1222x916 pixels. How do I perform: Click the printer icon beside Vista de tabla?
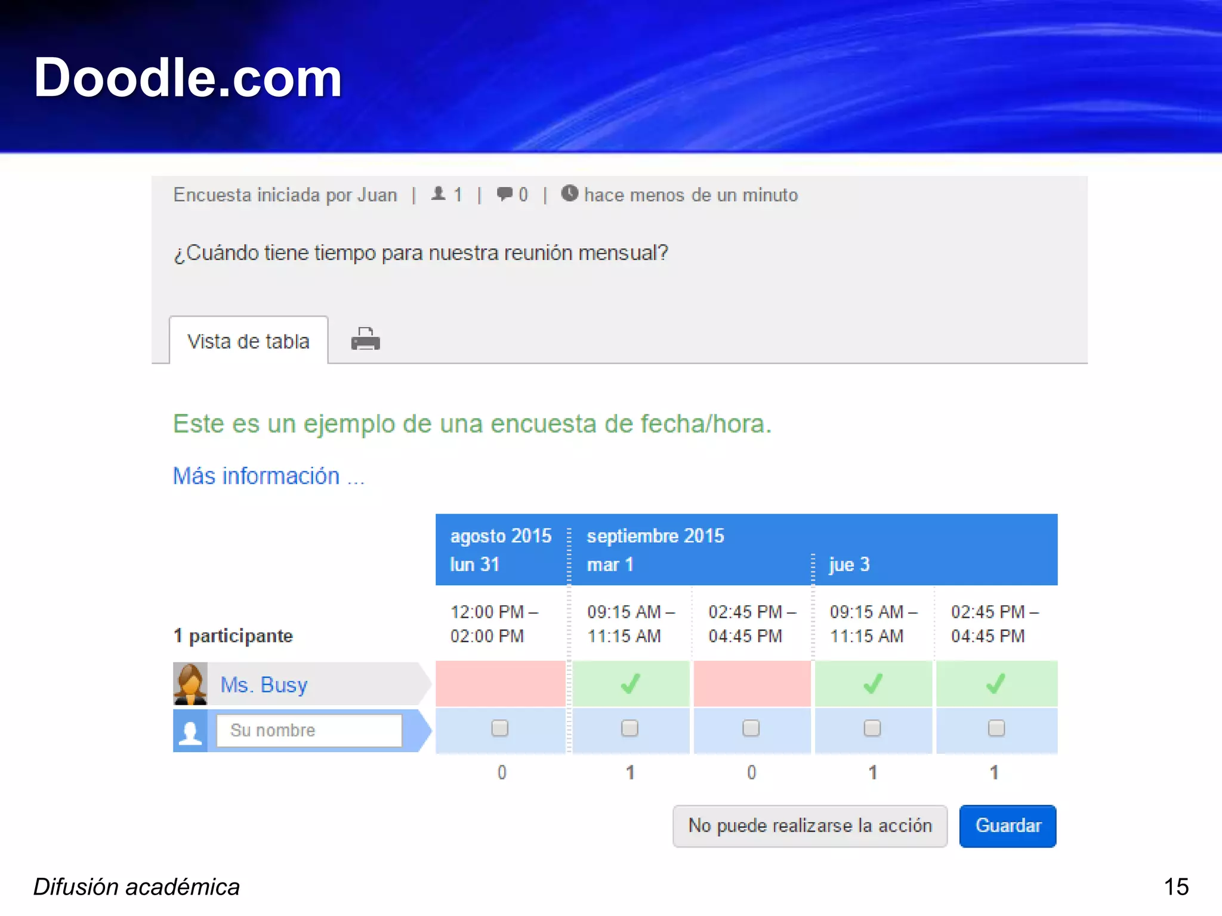[x=365, y=339]
